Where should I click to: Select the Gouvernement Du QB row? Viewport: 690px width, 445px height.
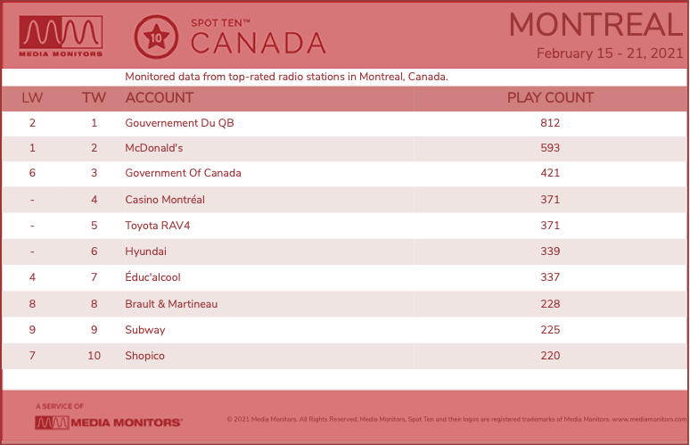345,123
